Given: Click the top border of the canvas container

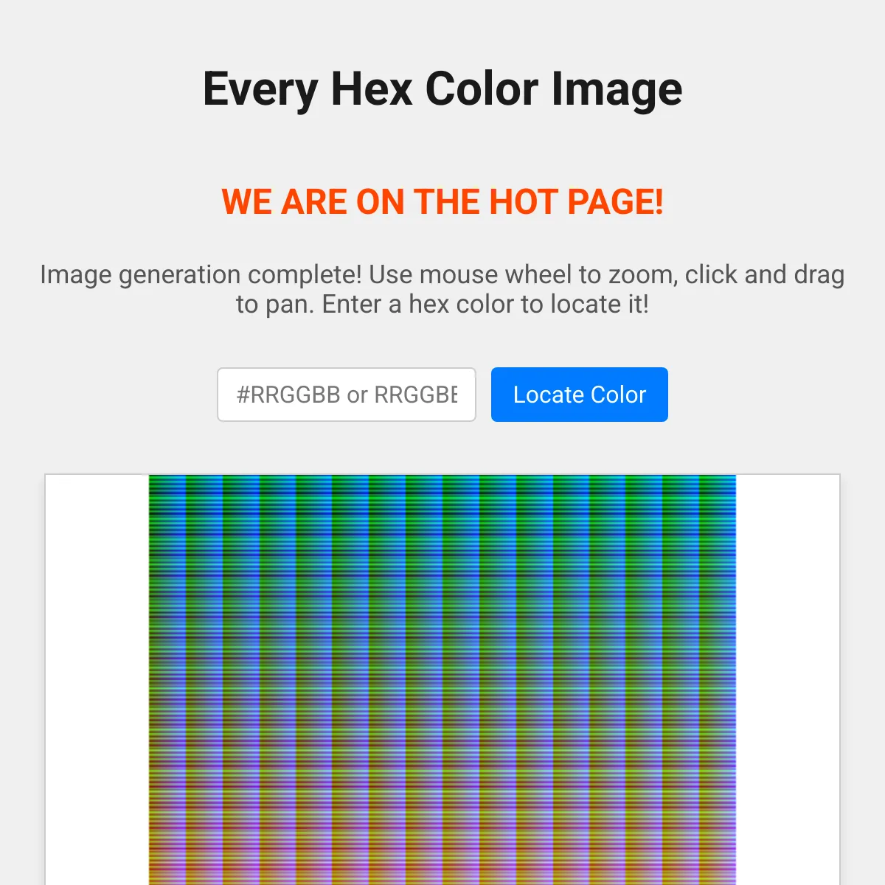Looking at the screenshot, I should tap(442, 474).
